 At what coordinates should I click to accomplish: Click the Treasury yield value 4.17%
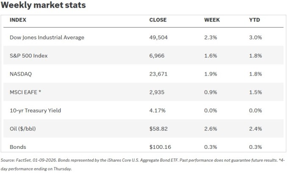tap(158, 110)
